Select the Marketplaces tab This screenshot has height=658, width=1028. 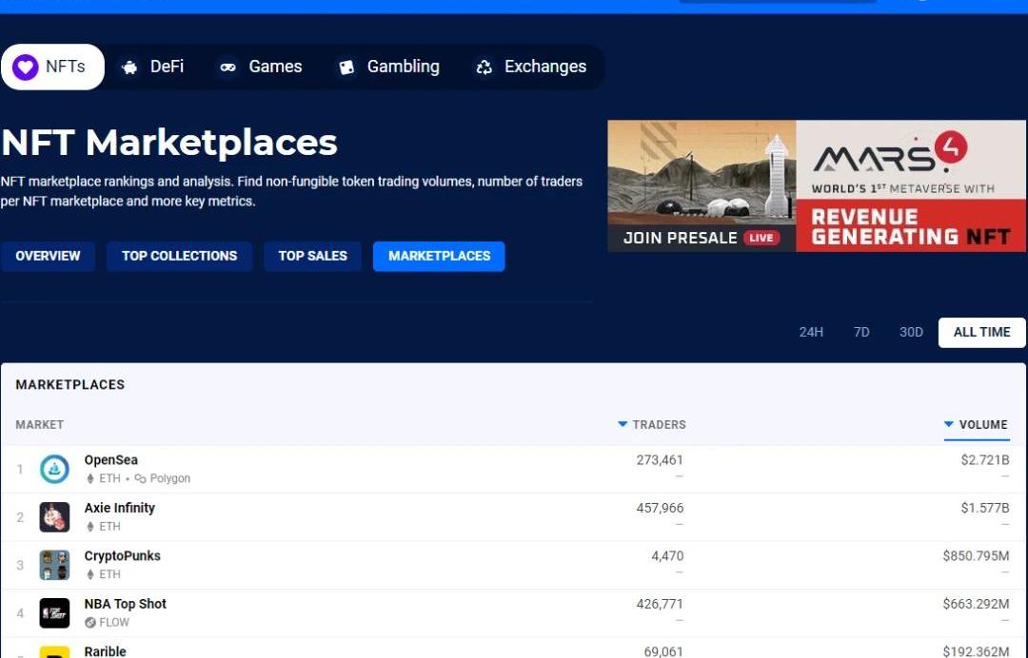[439, 256]
